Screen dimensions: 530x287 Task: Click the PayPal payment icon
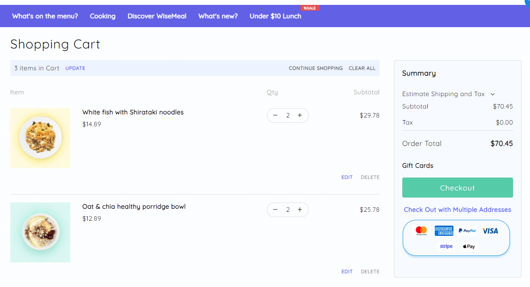467,231
